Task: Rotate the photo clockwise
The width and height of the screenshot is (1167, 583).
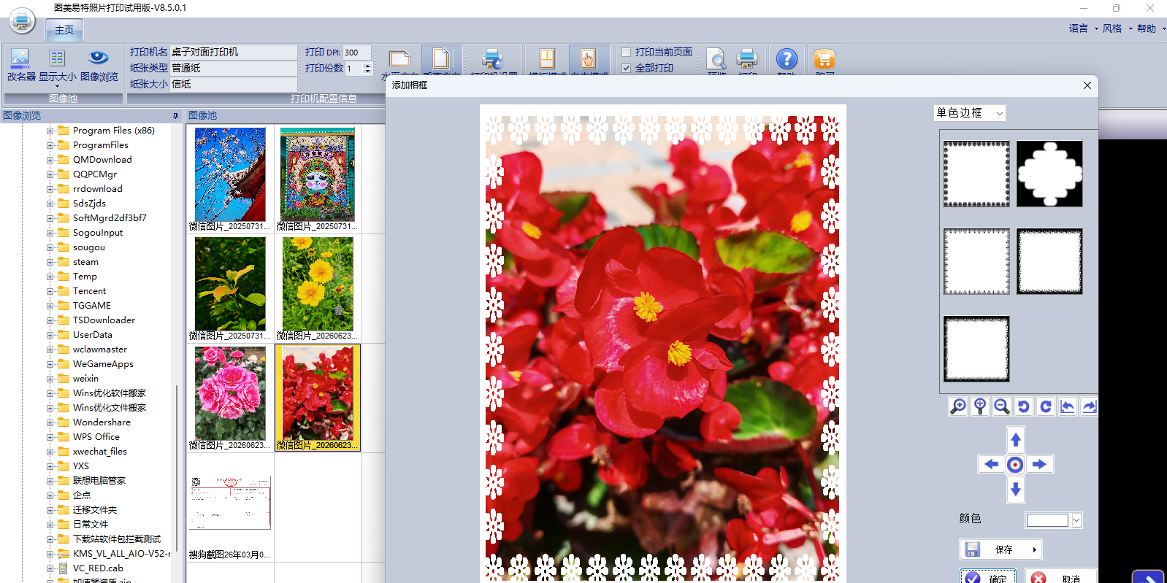Action: tap(1046, 406)
